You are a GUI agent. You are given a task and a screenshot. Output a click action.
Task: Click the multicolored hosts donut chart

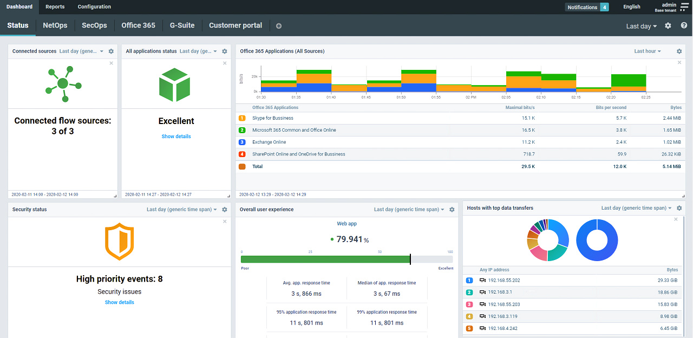pyautogui.click(x=547, y=240)
